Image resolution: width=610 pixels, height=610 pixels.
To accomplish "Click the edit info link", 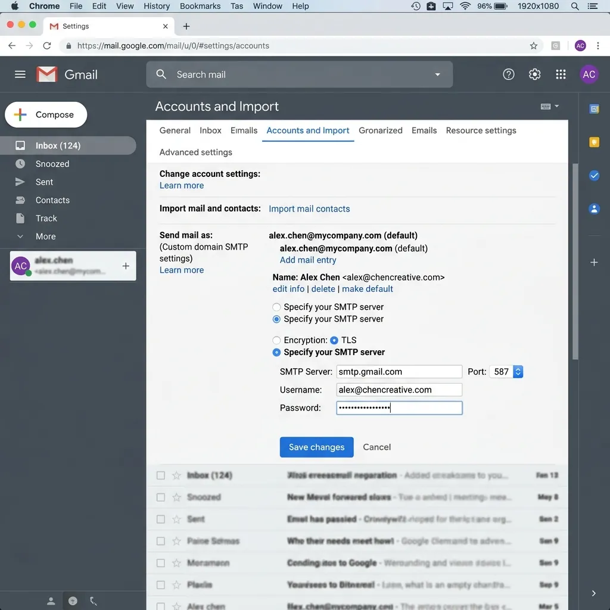I will pos(288,289).
